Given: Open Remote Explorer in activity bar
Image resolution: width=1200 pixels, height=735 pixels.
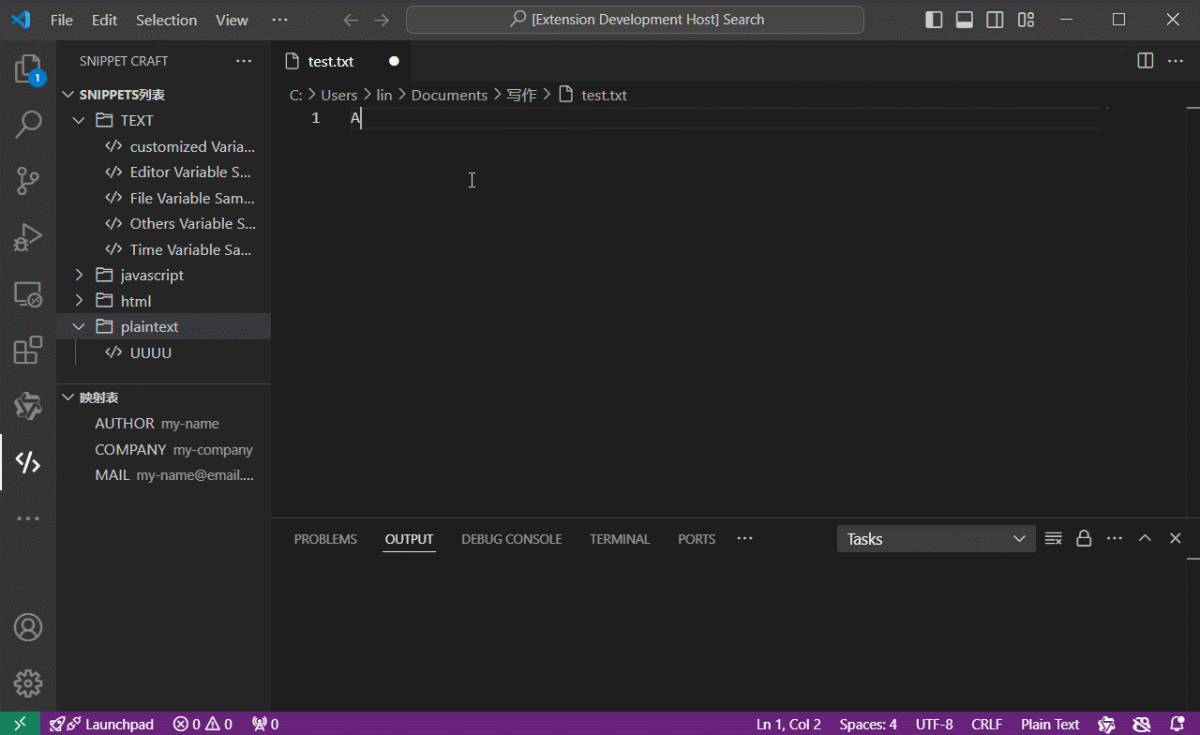Looking at the screenshot, I should click(x=28, y=294).
